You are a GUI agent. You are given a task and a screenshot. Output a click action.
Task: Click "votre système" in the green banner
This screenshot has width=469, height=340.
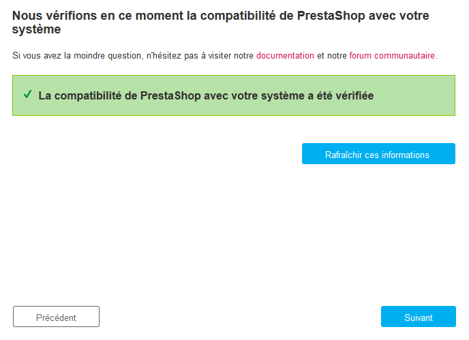click(265, 95)
